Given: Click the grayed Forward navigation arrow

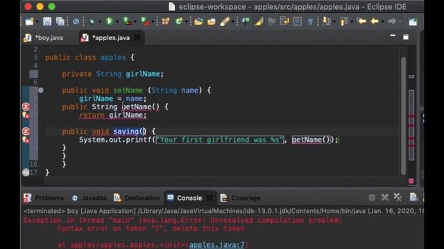Looking at the screenshot, I should 392,21.
